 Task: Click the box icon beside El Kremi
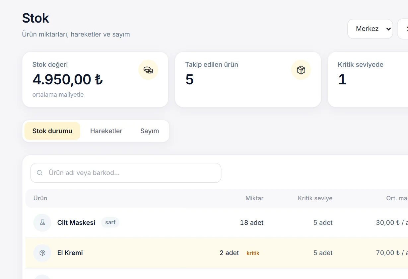pyautogui.click(x=42, y=253)
